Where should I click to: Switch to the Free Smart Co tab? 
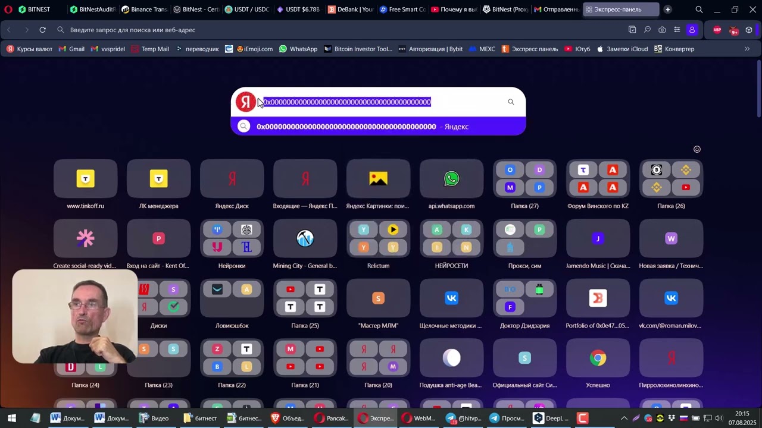[x=403, y=10]
